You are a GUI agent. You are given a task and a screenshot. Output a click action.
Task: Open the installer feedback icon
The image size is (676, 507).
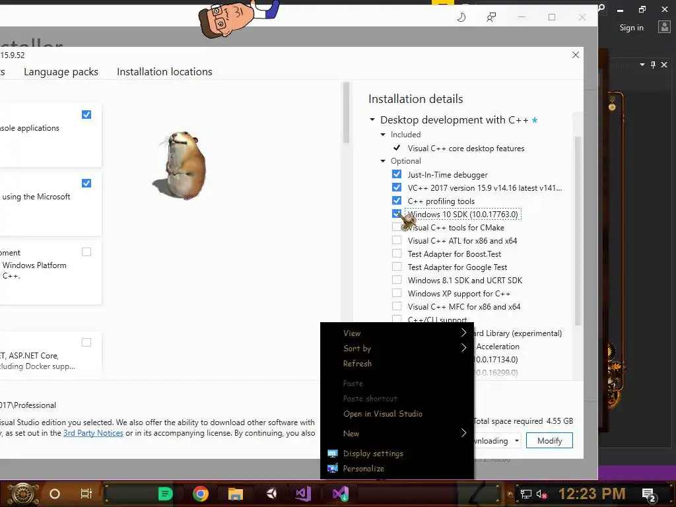tap(491, 17)
